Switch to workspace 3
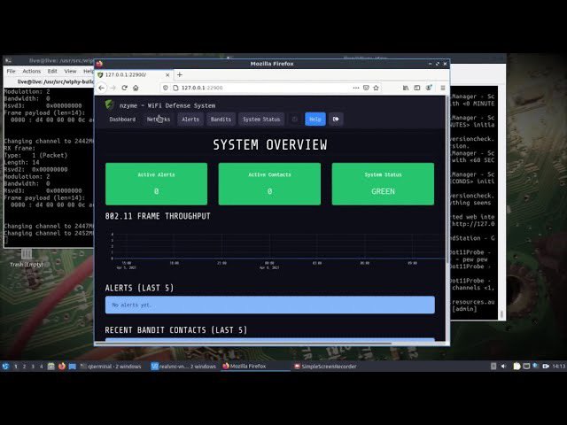 click(x=33, y=366)
